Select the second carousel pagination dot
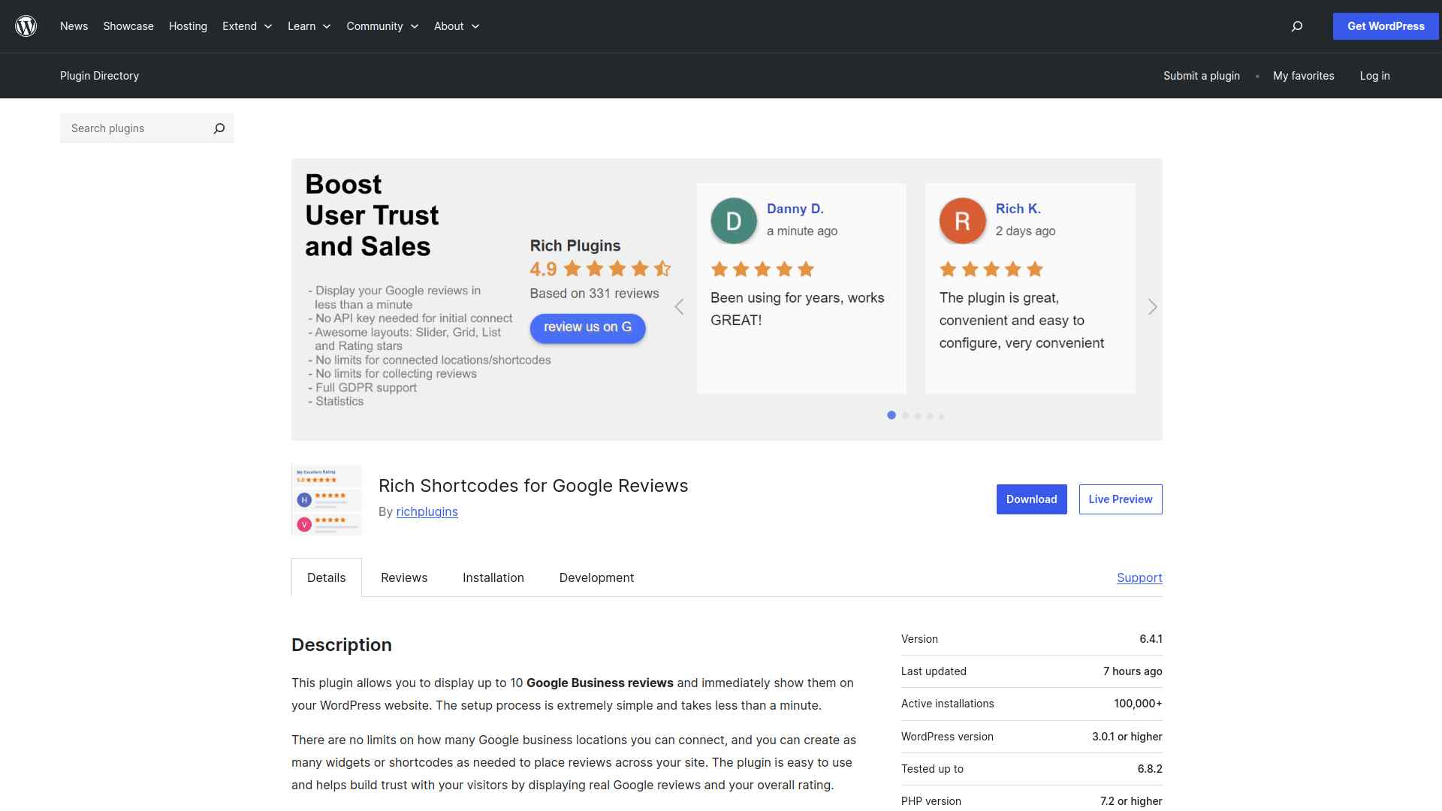This screenshot has width=1442, height=811. click(x=905, y=415)
